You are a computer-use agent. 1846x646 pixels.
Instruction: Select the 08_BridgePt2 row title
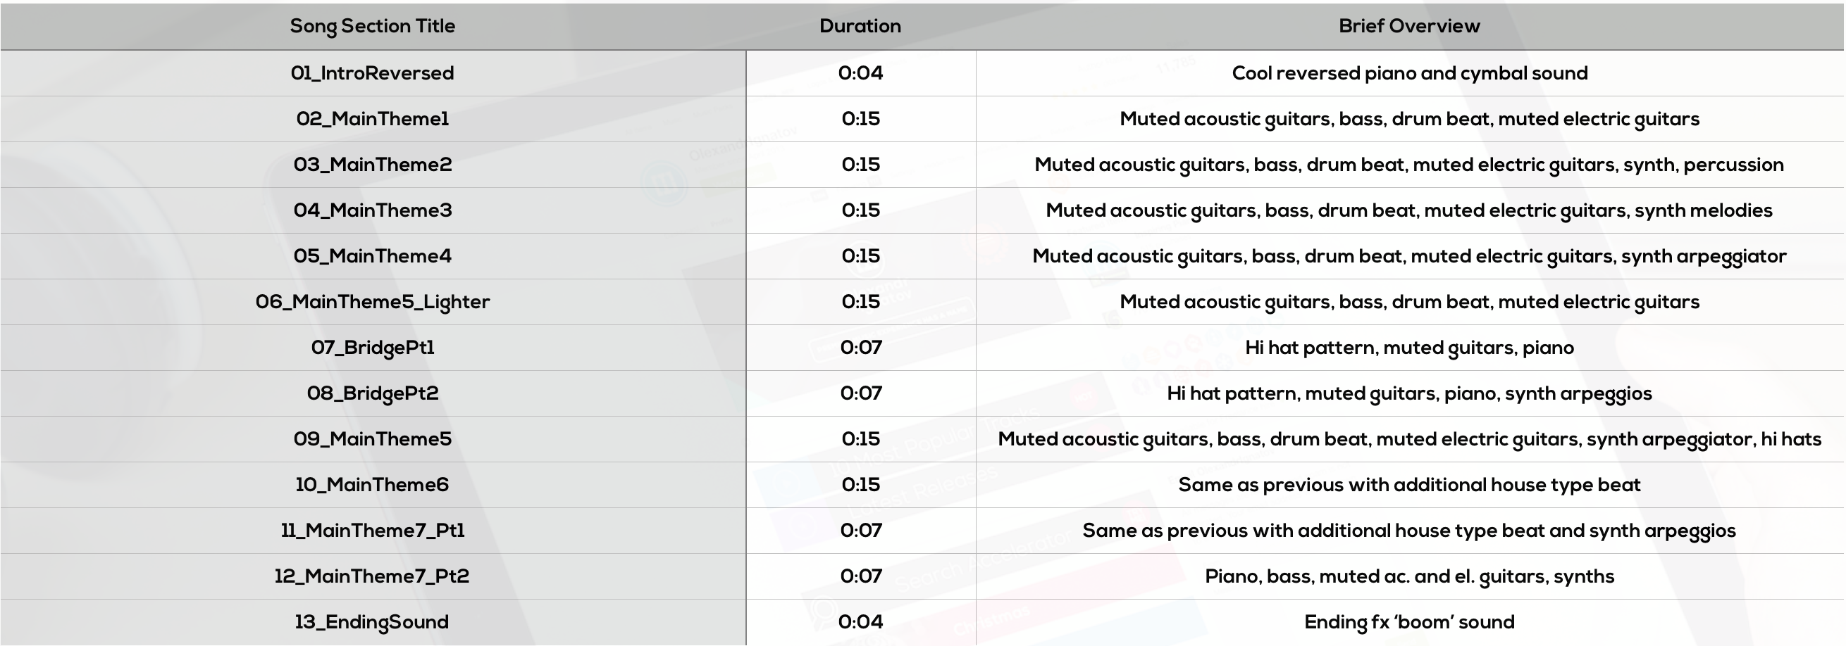372,393
